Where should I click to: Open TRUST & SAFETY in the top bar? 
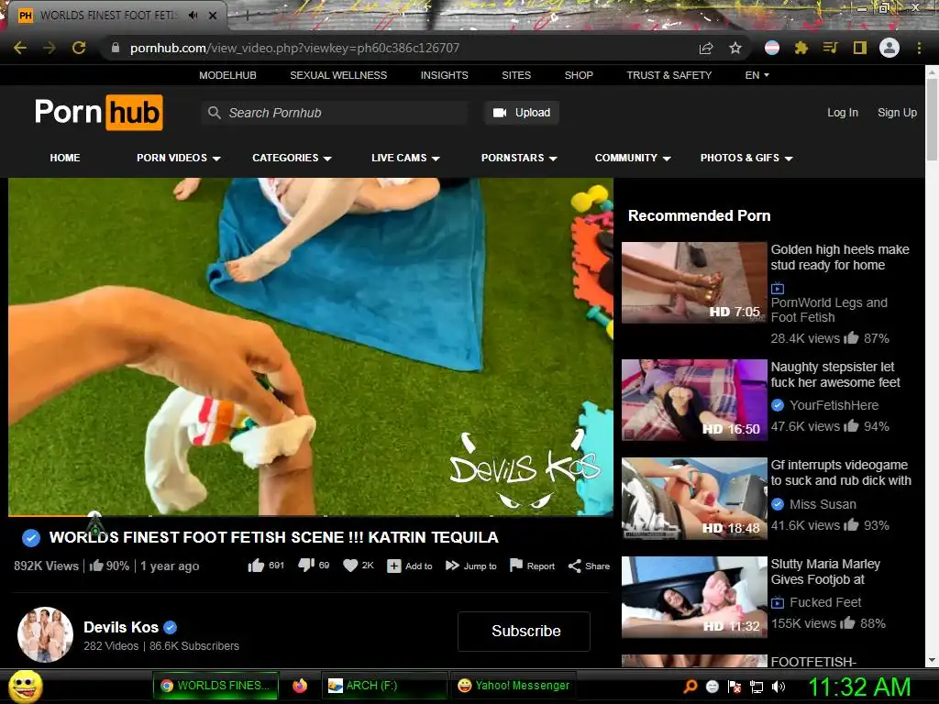click(668, 75)
